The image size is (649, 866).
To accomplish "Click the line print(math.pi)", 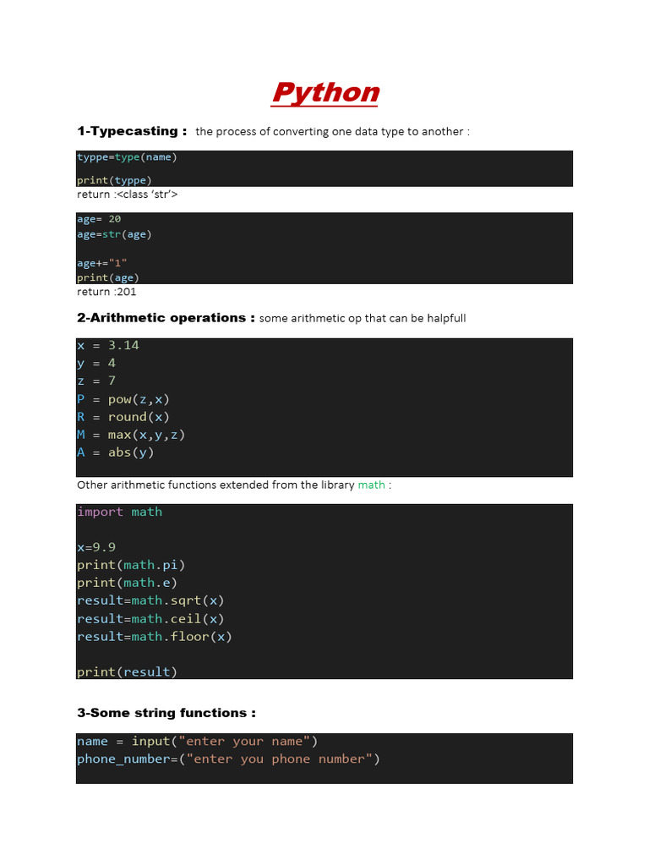I will 131,565.
